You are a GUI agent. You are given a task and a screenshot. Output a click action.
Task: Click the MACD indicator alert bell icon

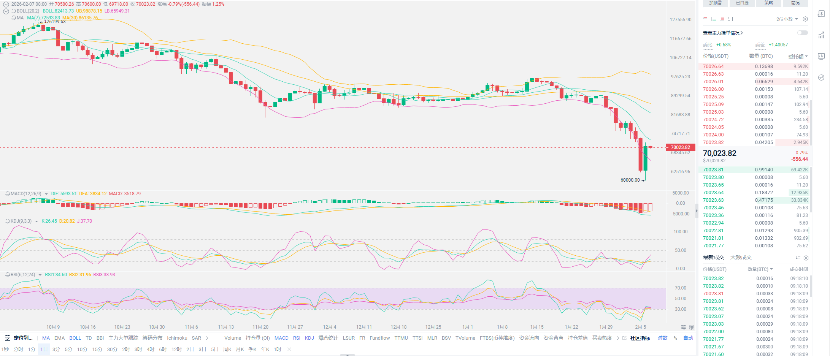[x=7, y=194]
